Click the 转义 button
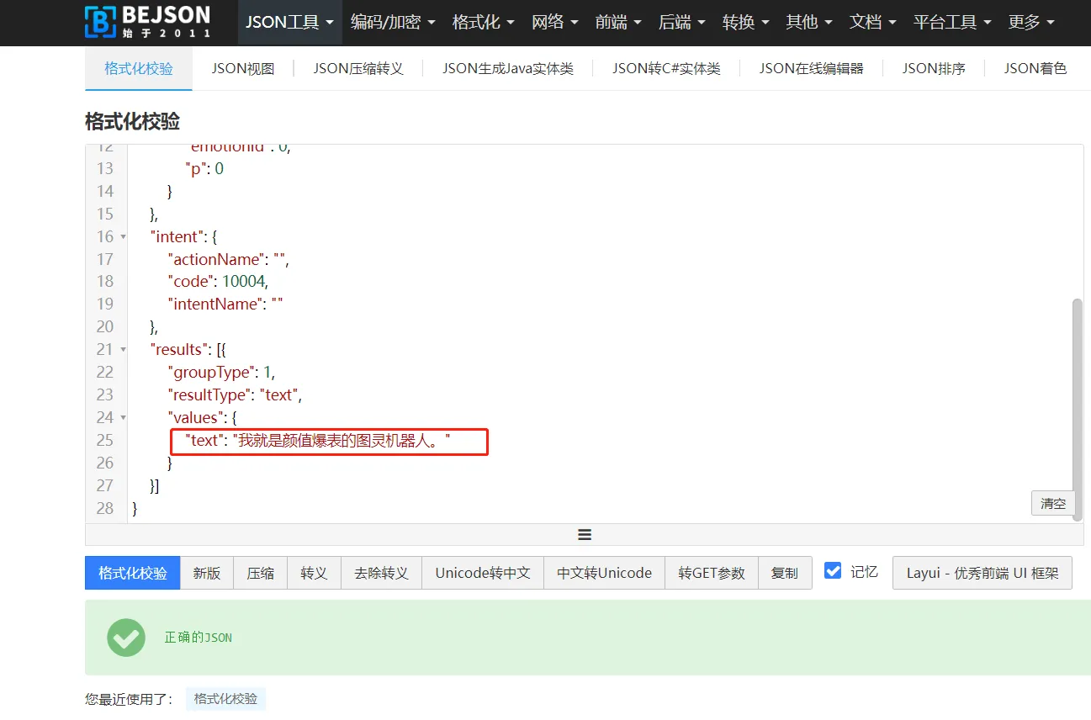The height and width of the screenshot is (720, 1091). (314, 573)
